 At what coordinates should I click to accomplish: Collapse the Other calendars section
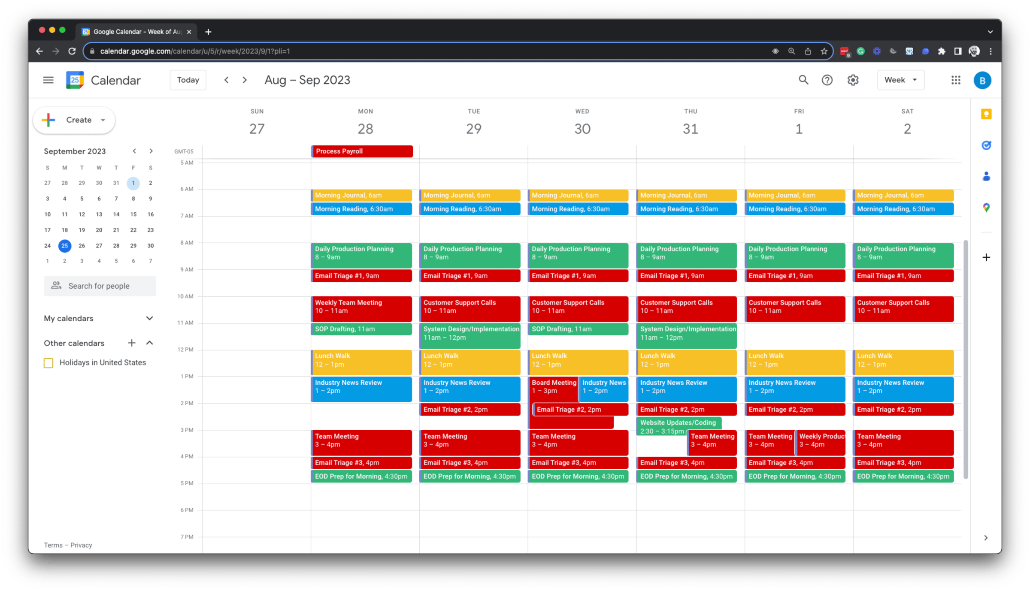[149, 343]
